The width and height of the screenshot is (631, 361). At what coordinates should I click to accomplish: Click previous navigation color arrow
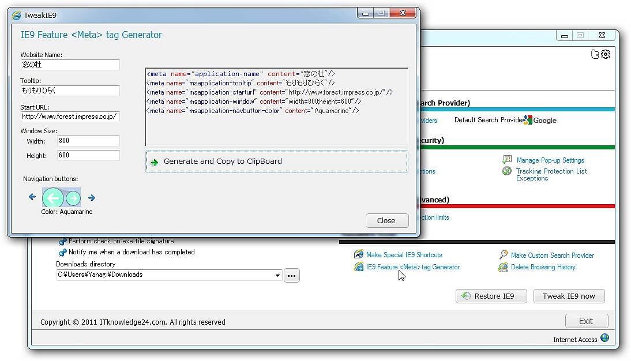tap(32, 197)
